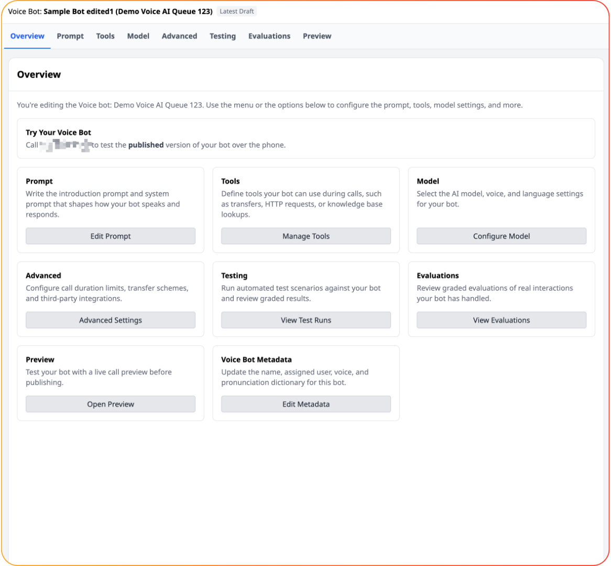Viewport: 611px width, 566px height.
Task: Click the Preview card title
Action: (40, 360)
